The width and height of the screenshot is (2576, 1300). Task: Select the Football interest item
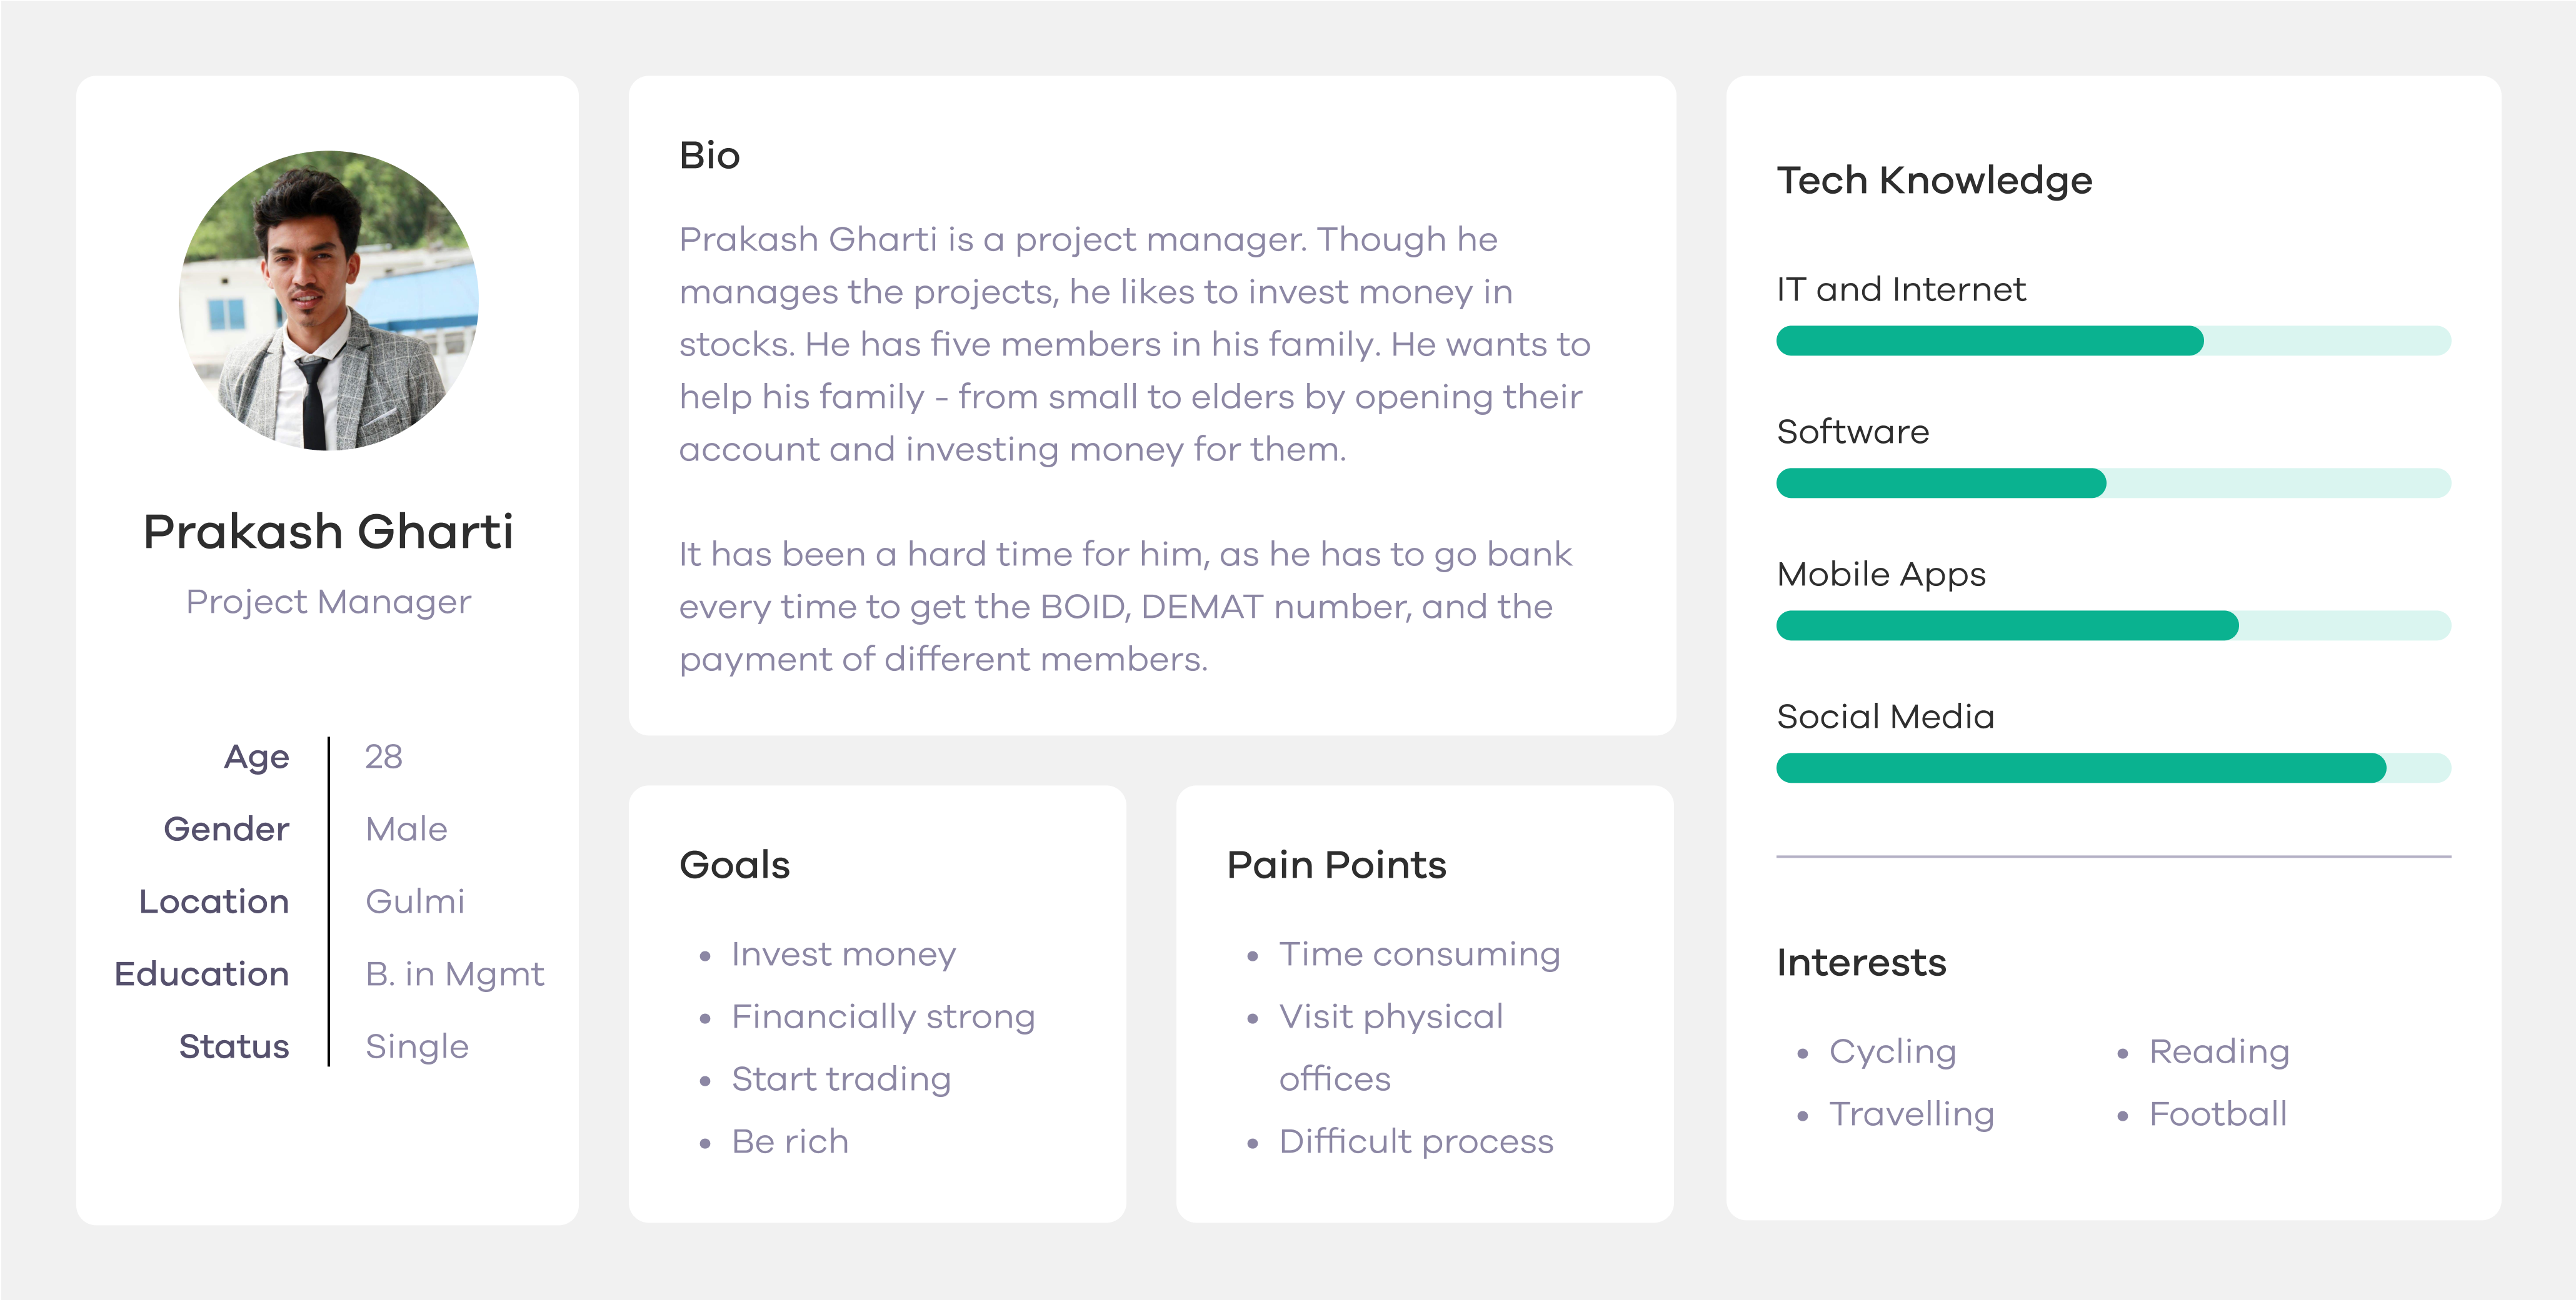click(x=2218, y=1114)
